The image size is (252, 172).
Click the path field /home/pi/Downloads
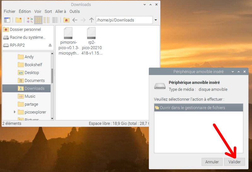pyautogui.click(x=124, y=20)
